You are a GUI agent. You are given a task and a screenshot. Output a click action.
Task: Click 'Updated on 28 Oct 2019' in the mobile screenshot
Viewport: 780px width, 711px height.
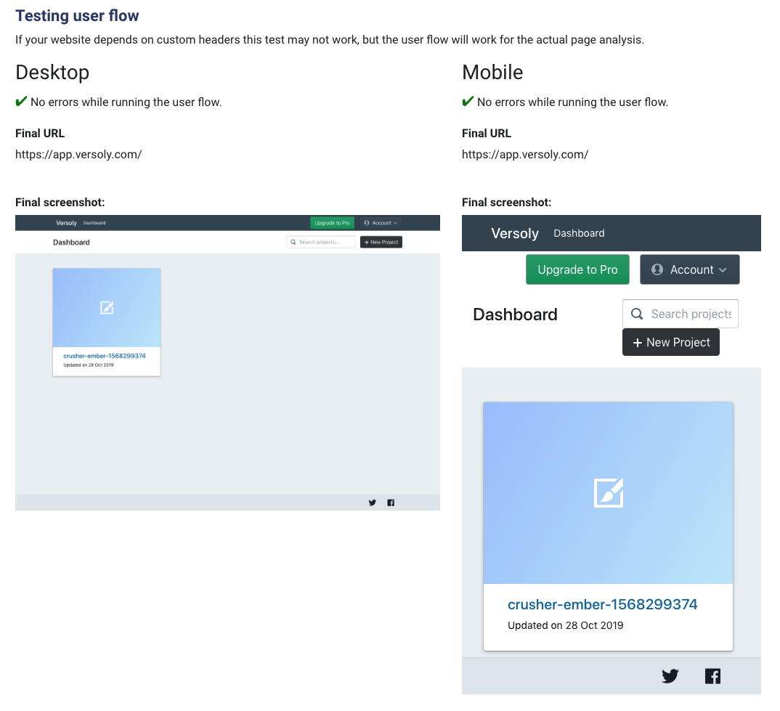point(565,625)
